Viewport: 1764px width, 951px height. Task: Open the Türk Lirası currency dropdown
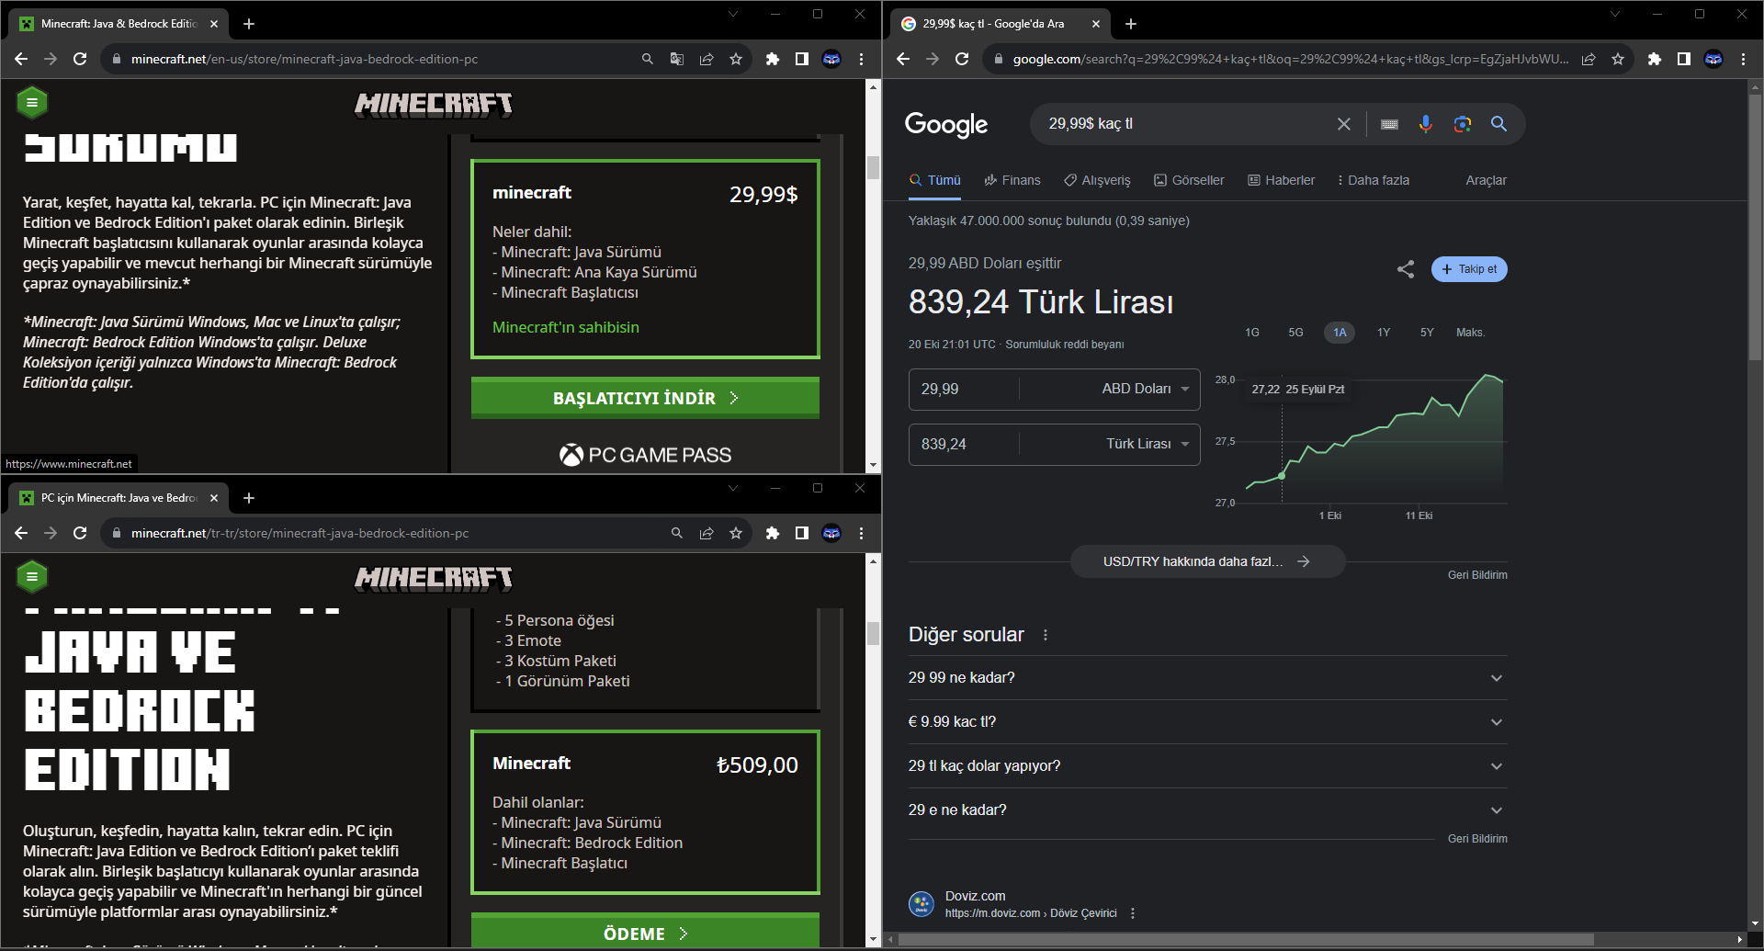(1148, 445)
